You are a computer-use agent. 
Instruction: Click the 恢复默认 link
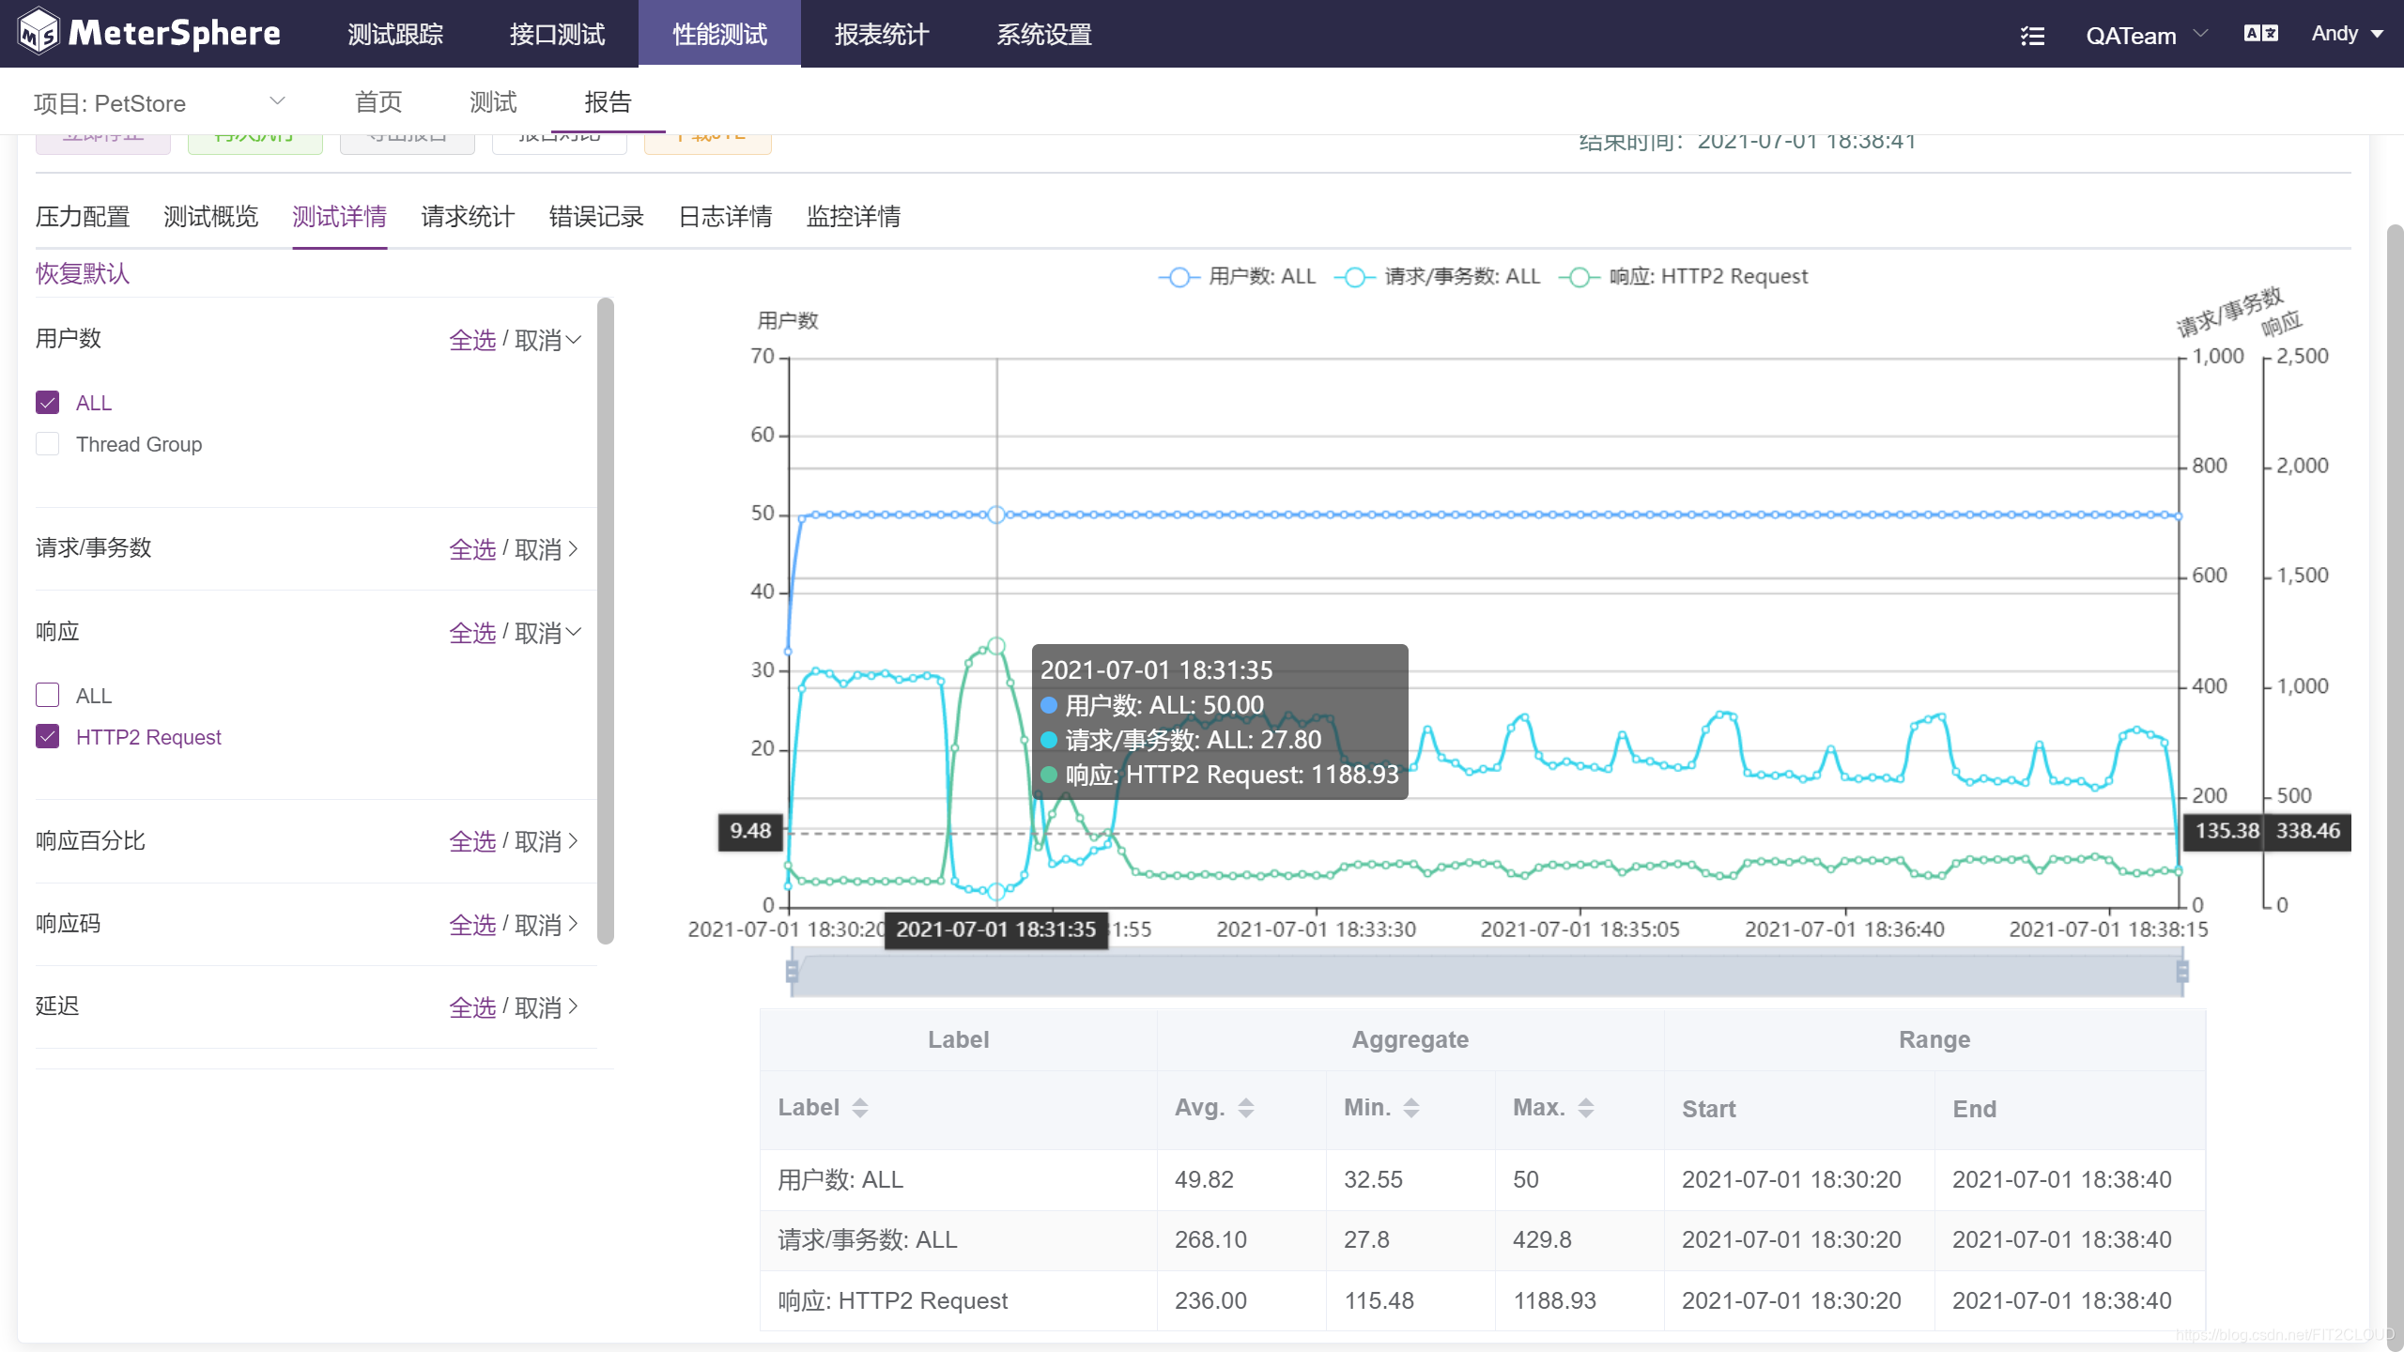point(83,273)
